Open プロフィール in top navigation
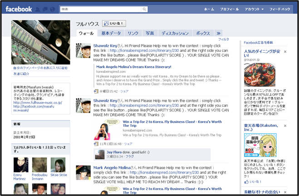Viewport: 299px width, 196px height. click(229, 9)
